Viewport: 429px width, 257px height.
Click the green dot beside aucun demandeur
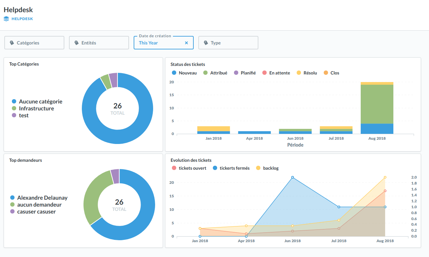tap(12, 205)
